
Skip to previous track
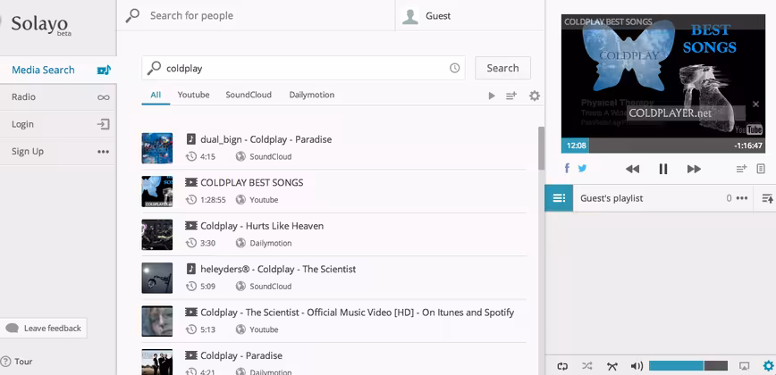(x=632, y=169)
